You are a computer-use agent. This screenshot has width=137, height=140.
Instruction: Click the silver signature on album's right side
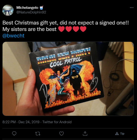(94, 83)
